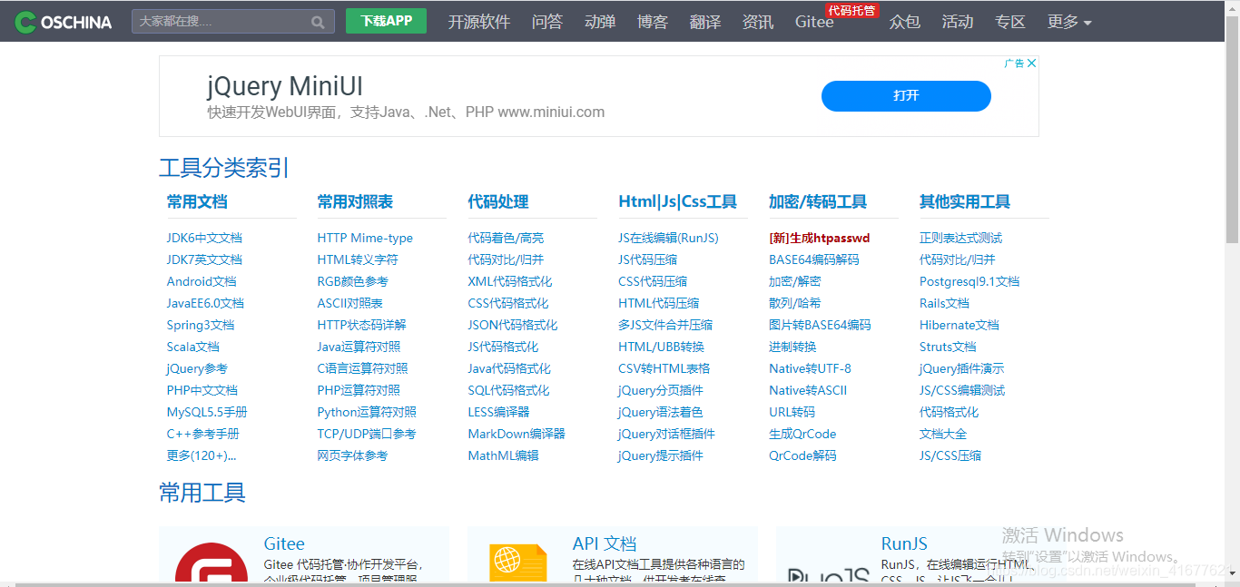1240x587 pixels.
Task: Open API 文档 card title
Action: coord(605,543)
